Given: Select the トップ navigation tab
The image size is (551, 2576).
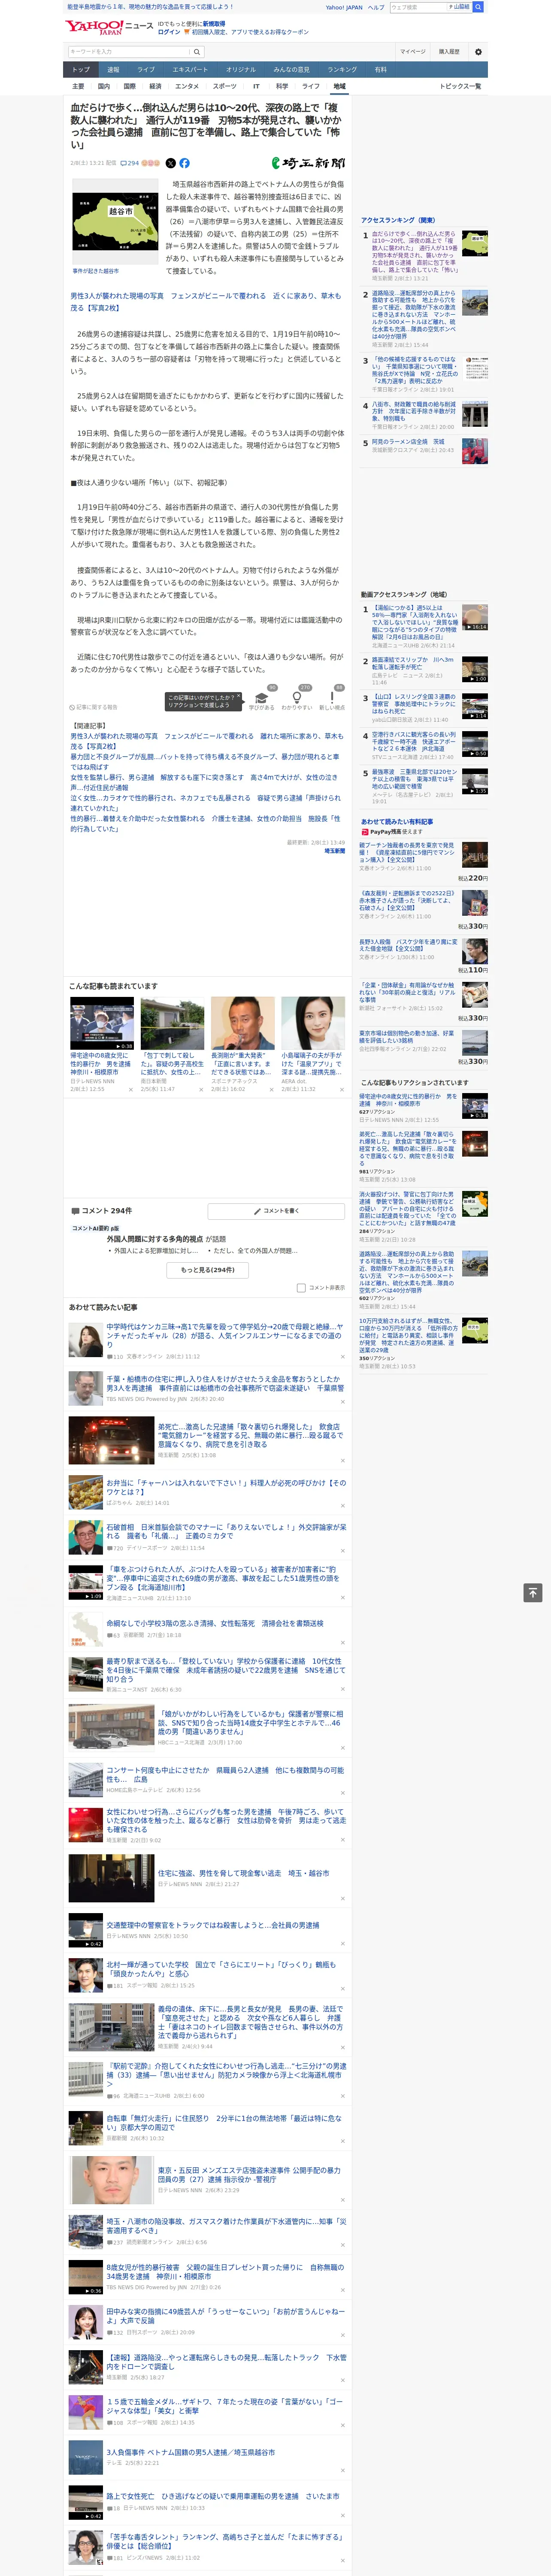Looking at the screenshot, I should 81,70.
